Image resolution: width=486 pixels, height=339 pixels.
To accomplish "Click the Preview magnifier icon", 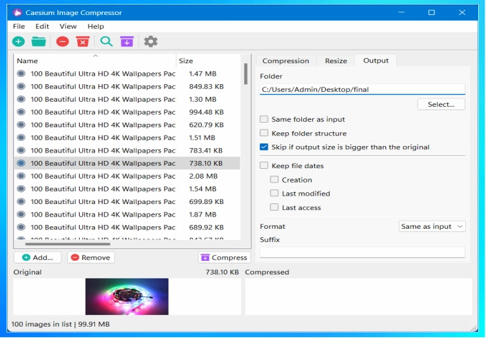I will point(106,42).
